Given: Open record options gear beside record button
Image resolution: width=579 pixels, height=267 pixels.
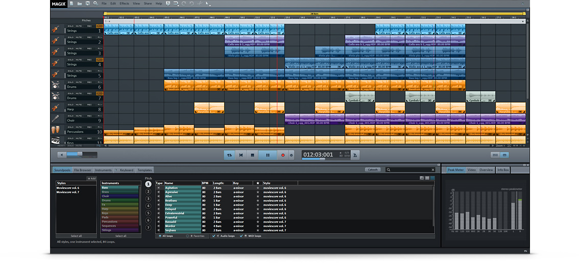Looking at the screenshot, I should pyautogui.click(x=292, y=155).
